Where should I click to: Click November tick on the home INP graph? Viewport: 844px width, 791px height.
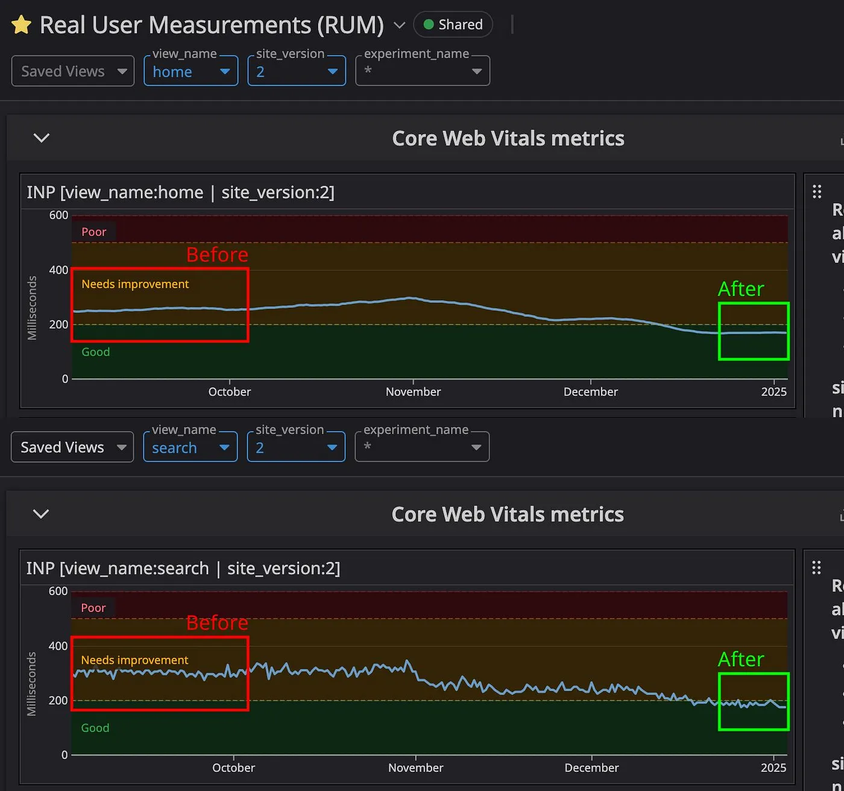click(x=413, y=392)
